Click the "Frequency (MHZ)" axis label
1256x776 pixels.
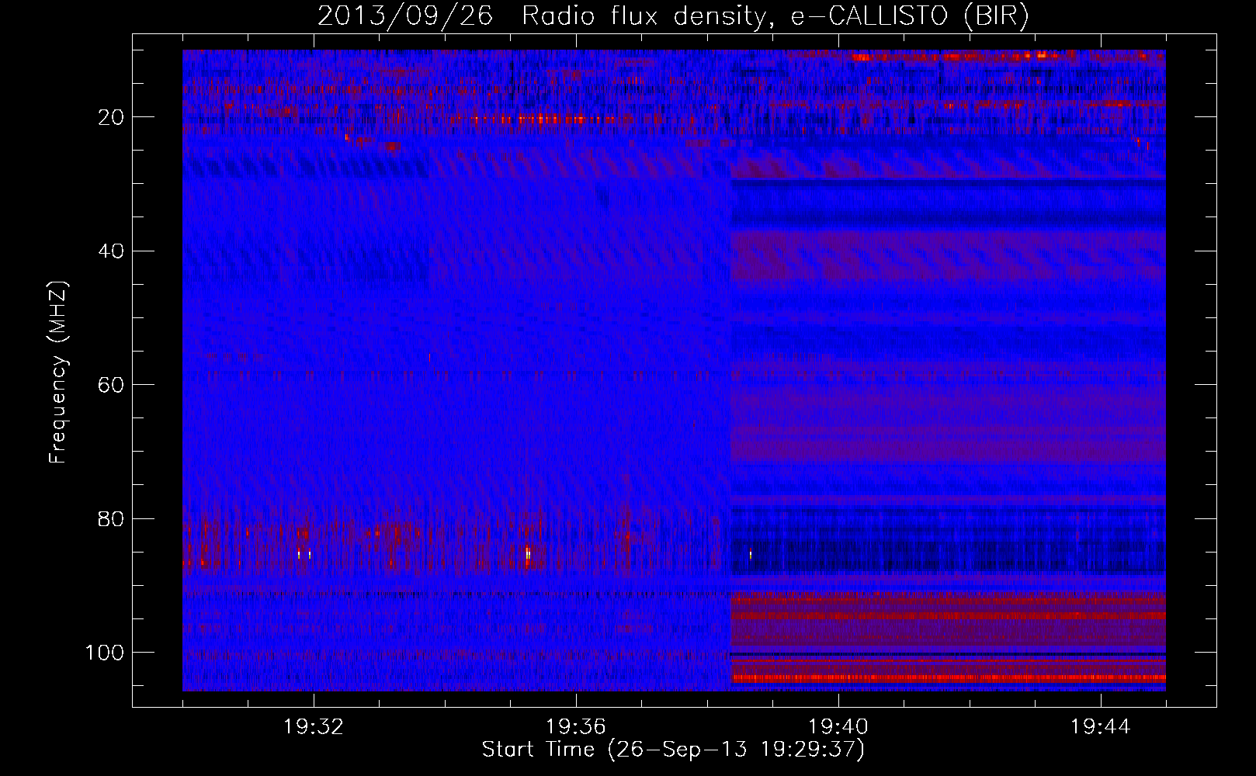(x=58, y=372)
